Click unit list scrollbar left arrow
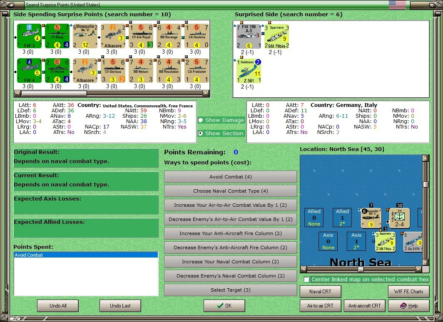 [x=17, y=93]
